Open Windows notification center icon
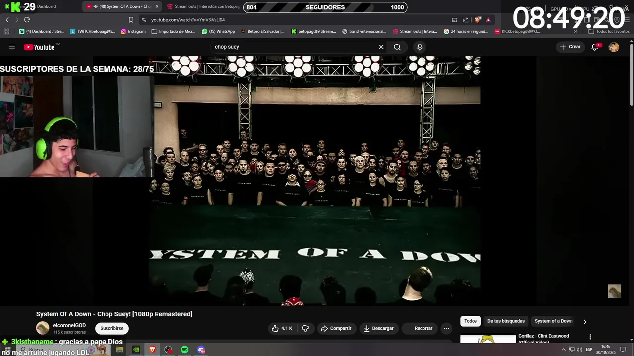This screenshot has height=356, width=634. pos(623,350)
